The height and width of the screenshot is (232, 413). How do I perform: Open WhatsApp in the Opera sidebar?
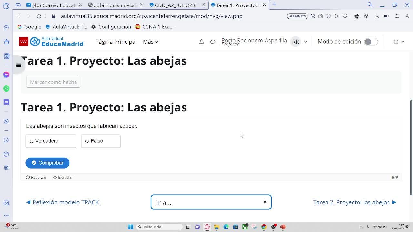6,89
